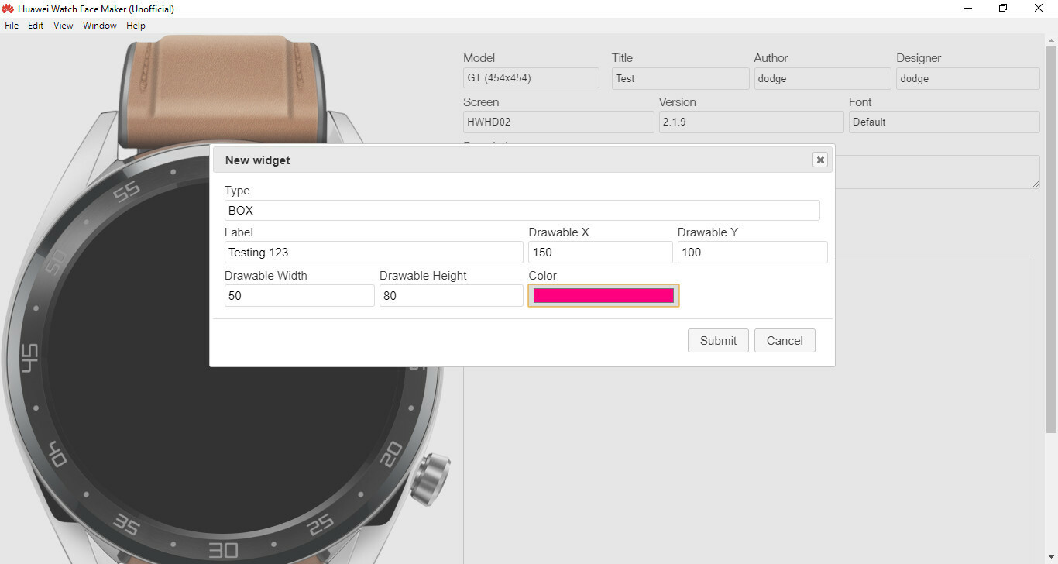This screenshot has height=564, width=1058.
Task: Open the Window menu
Action: pyautogui.click(x=100, y=26)
